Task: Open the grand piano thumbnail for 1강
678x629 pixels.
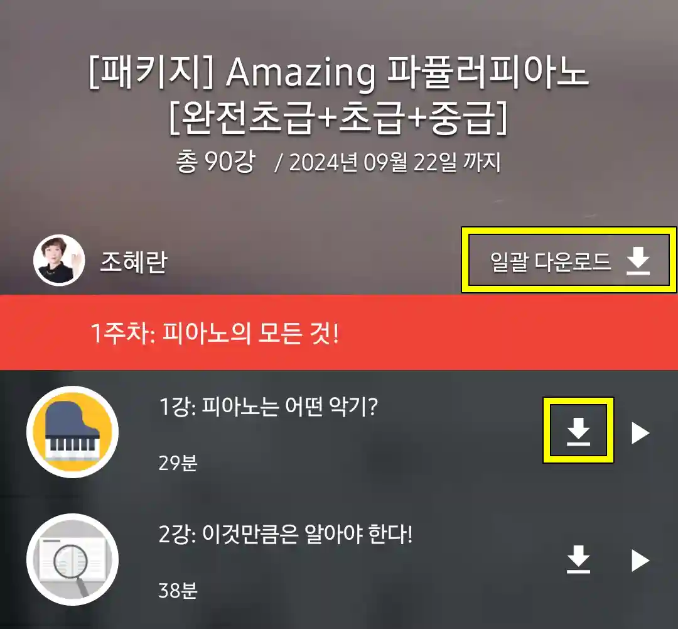Action: tap(72, 432)
